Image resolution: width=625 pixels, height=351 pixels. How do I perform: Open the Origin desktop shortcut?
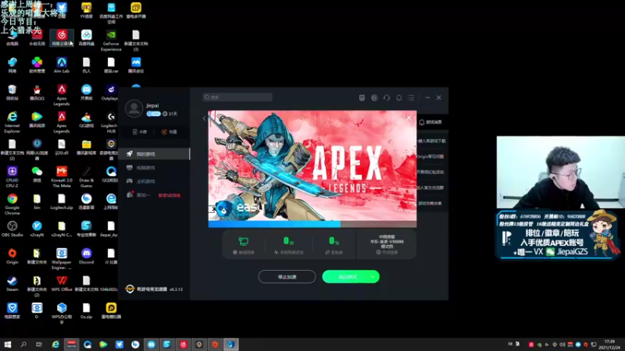[12, 256]
